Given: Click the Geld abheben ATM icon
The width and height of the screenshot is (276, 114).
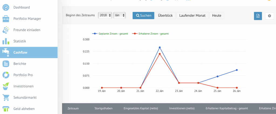Looking at the screenshot, I should click(6, 109).
